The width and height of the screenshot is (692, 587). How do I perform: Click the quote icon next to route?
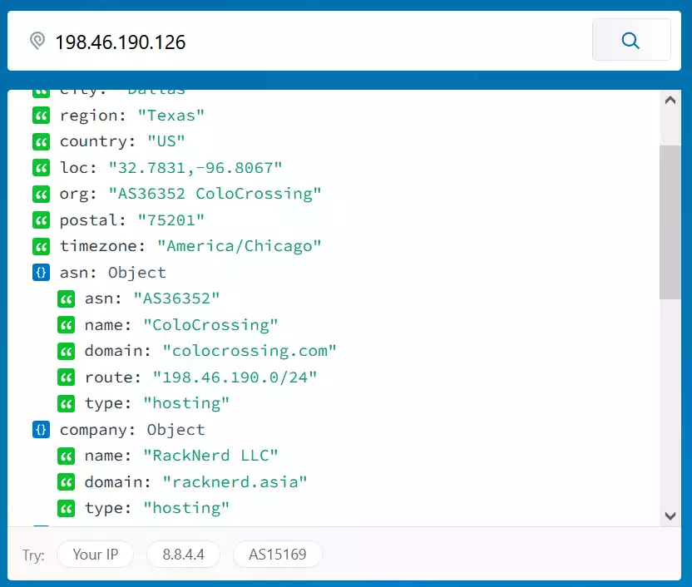[x=67, y=377]
